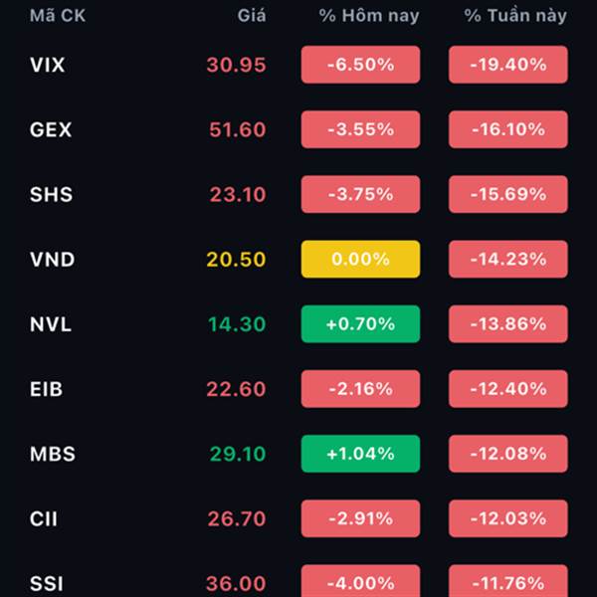Select the GEX ticker

[51, 129]
